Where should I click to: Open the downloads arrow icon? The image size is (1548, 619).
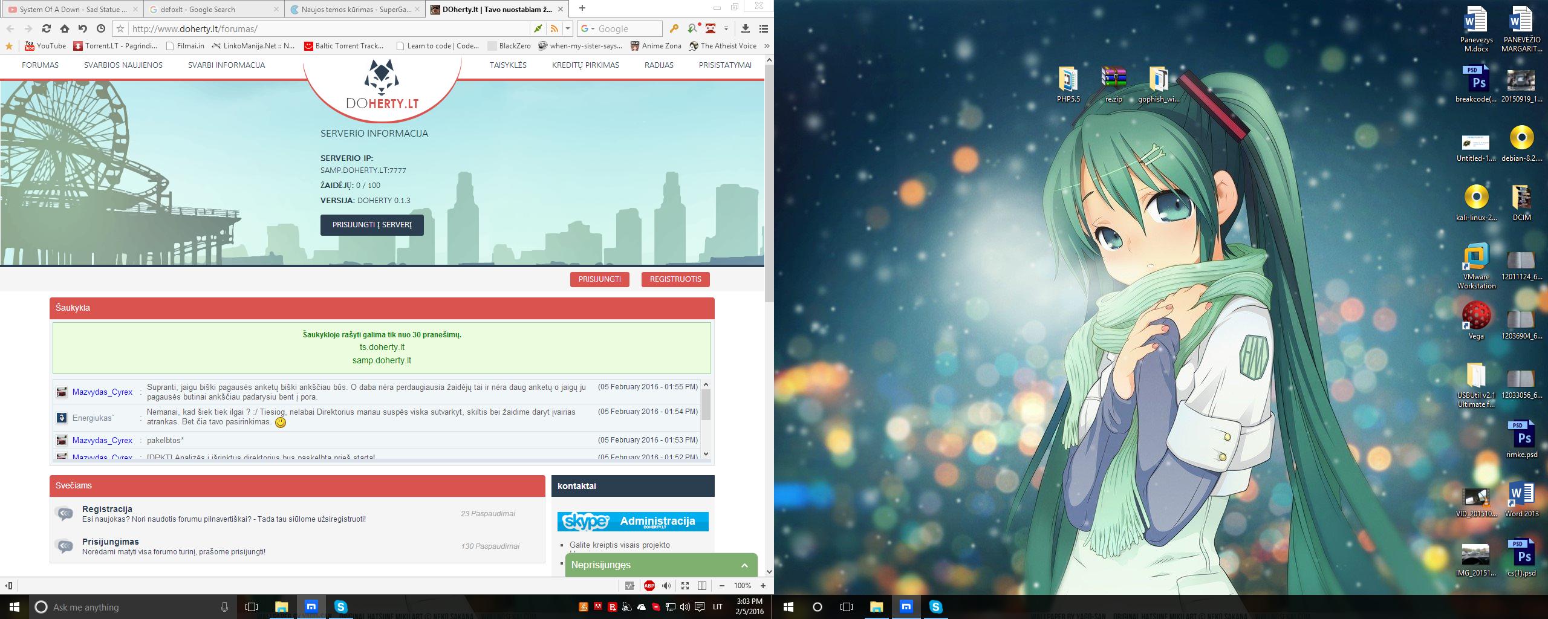(746, 28)
